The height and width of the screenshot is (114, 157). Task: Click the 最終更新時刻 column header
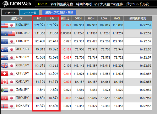coord(138,18)
